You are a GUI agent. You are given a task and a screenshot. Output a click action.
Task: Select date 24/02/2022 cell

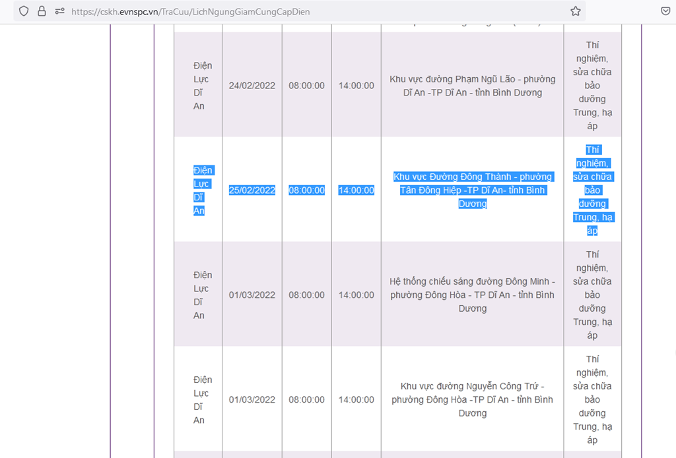(x=252, y=86)
